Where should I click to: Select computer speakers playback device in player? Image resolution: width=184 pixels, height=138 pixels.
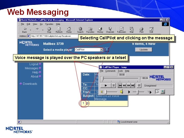pyautogui.click(x=163, y=92)
